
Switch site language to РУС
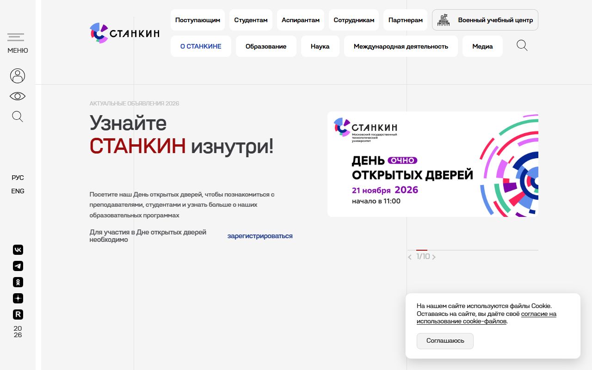coord(18,178)
